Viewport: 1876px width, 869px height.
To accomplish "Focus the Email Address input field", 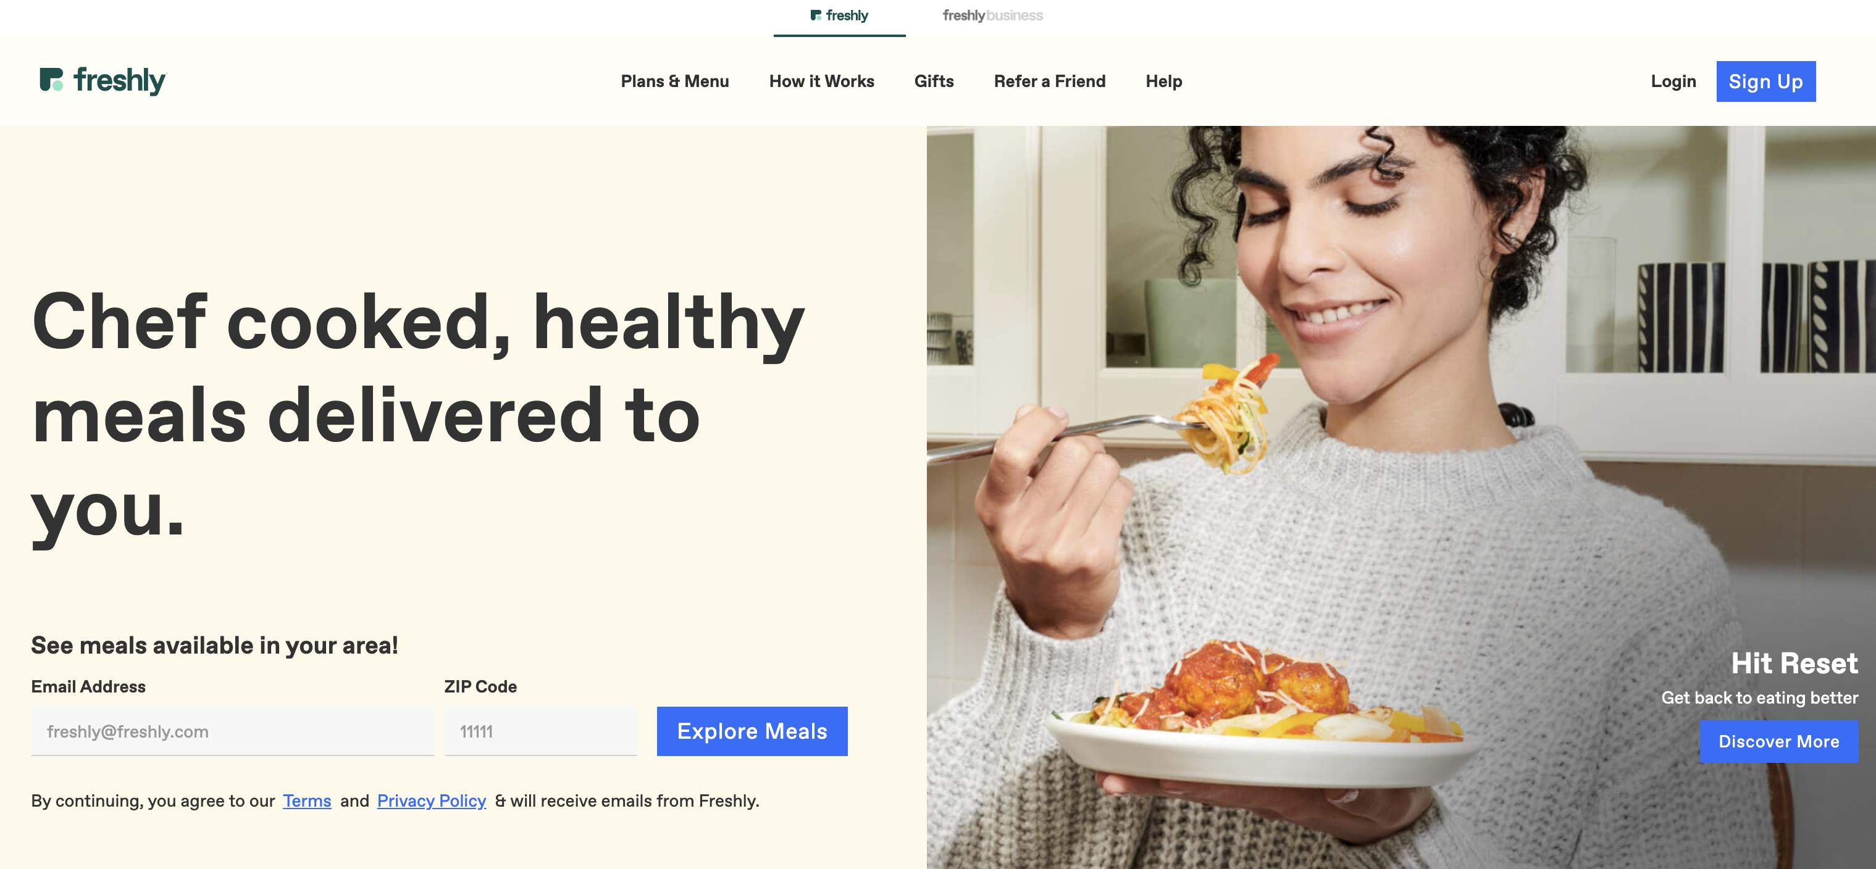I will 232,731.
